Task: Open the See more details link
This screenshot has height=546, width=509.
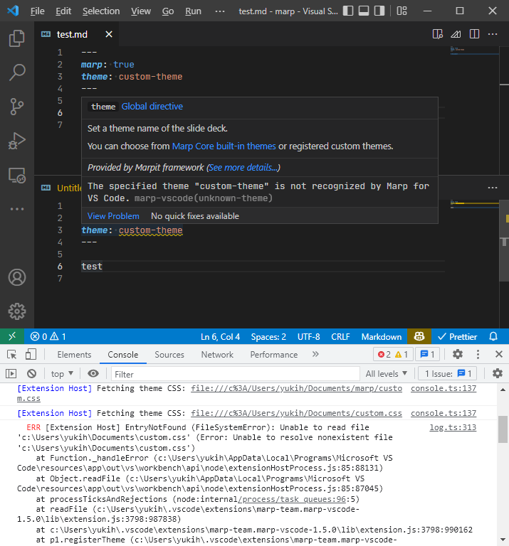Action: (243, 168)
